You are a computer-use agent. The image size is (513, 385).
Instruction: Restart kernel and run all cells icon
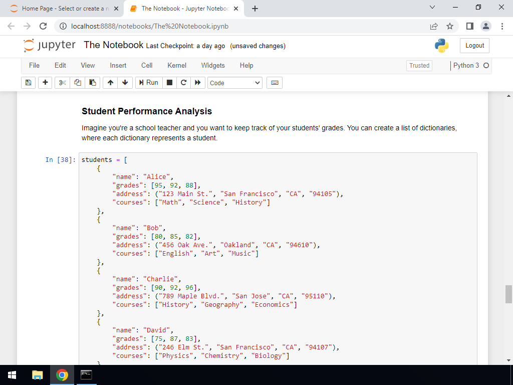[x=198, y=82]
